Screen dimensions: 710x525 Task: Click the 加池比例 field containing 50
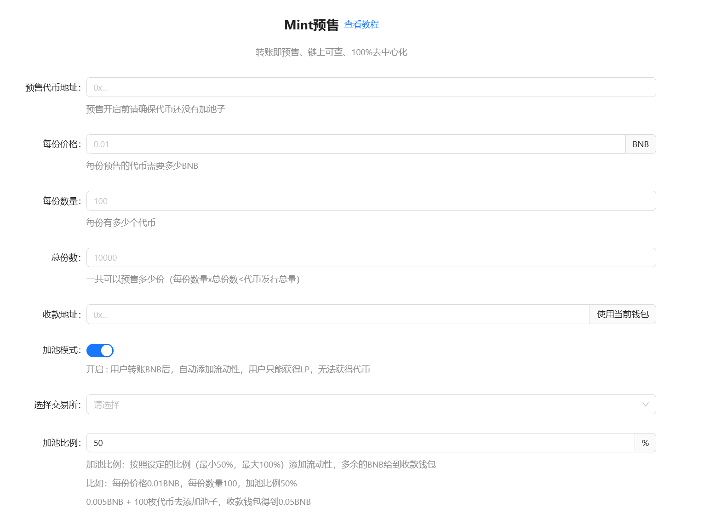360,443
